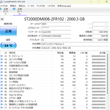
Task: Select raw value 0000000043A6
Action: [99, 63]
